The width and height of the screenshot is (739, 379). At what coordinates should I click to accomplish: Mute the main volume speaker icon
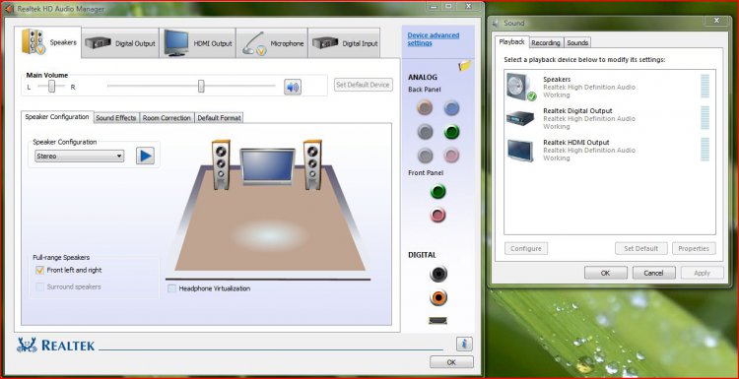(293, 87)
